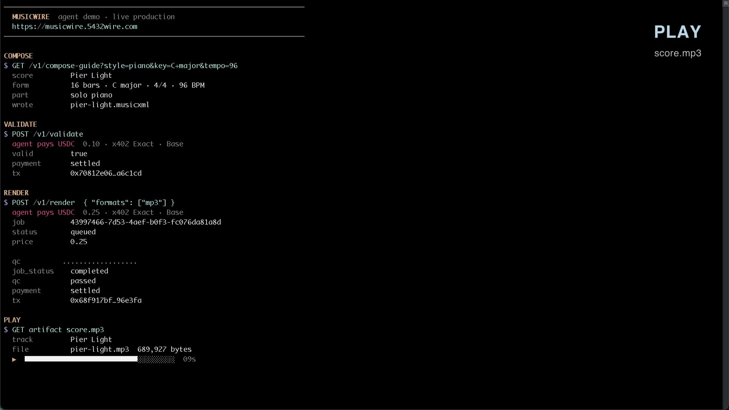The height and width of the screenshot is (410, 729).
Task: Click the Pier Light track name under PLAY
Action: [91, 340]
